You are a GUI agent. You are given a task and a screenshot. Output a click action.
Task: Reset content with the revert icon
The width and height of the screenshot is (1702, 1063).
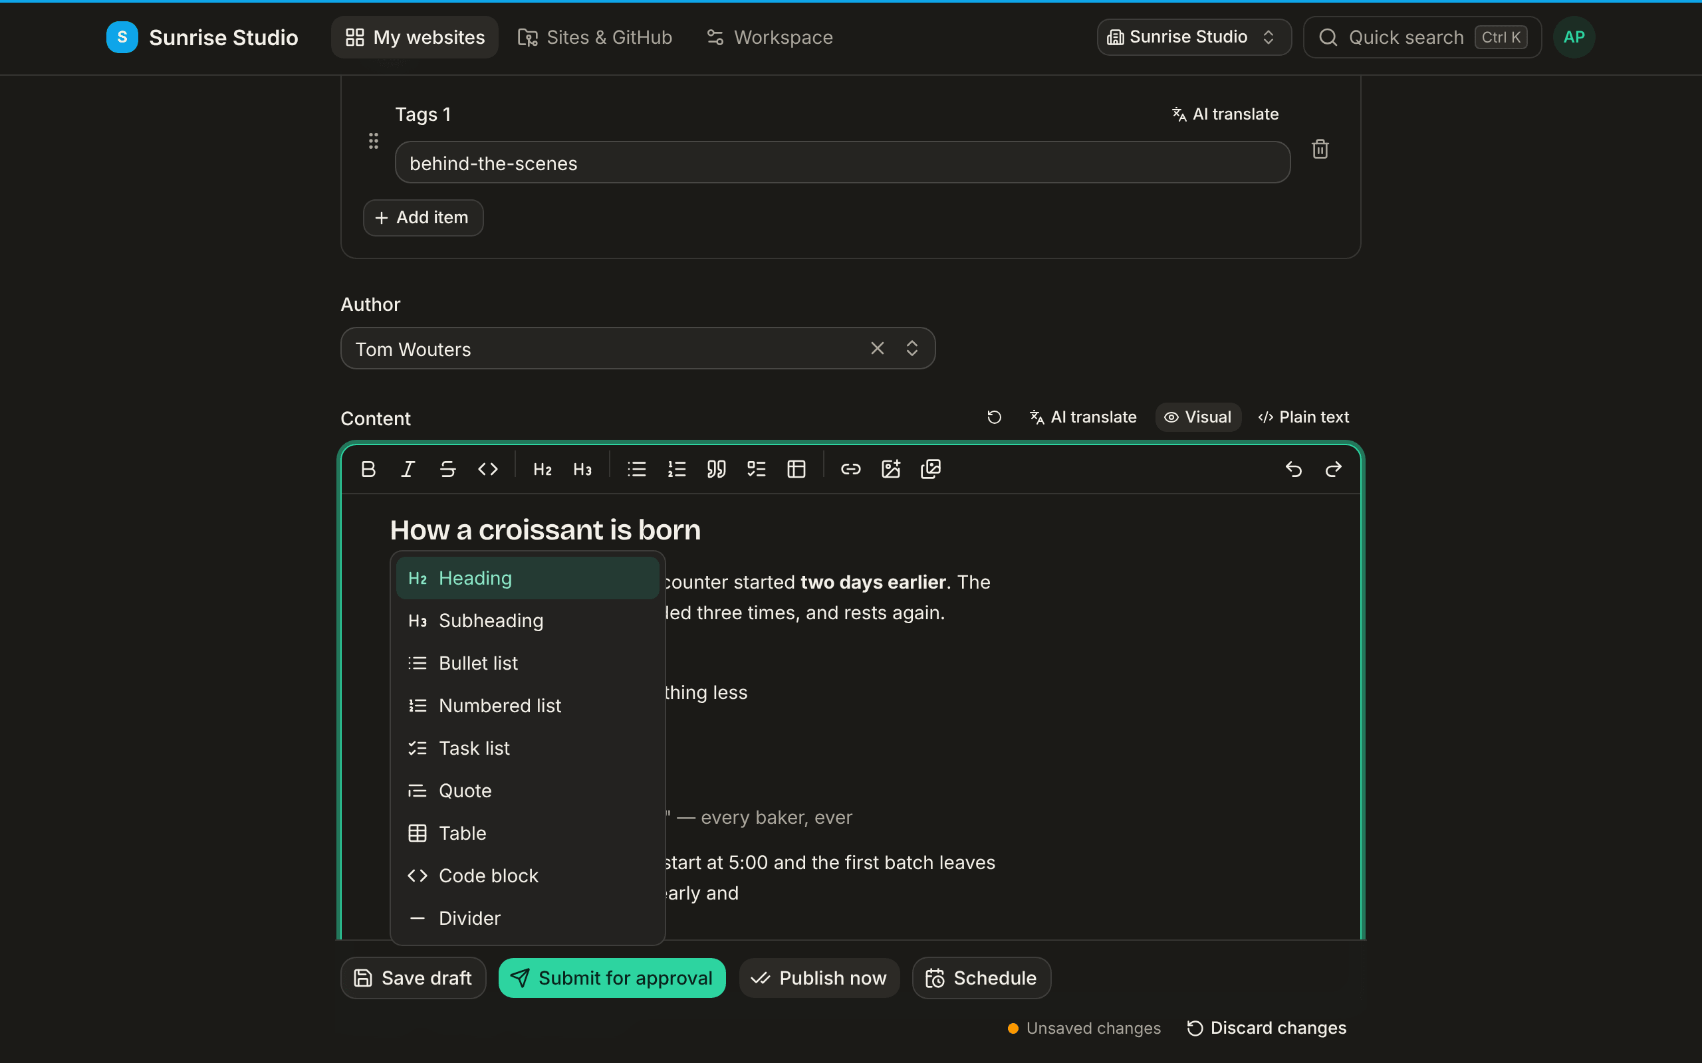[x=995, y=417]
